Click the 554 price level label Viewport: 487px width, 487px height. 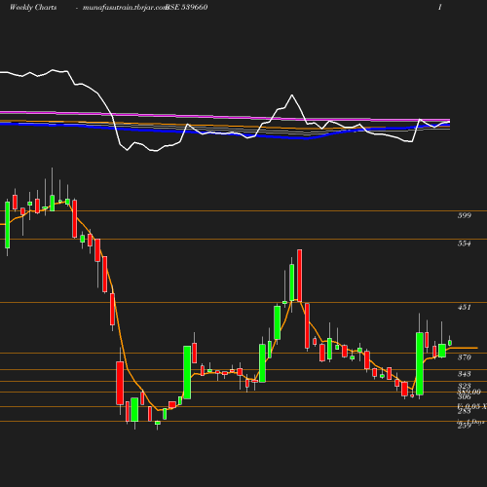[465, 243]
